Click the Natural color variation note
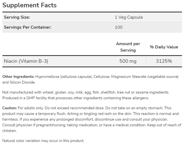The image size is (185, 146). click(43, 141)
